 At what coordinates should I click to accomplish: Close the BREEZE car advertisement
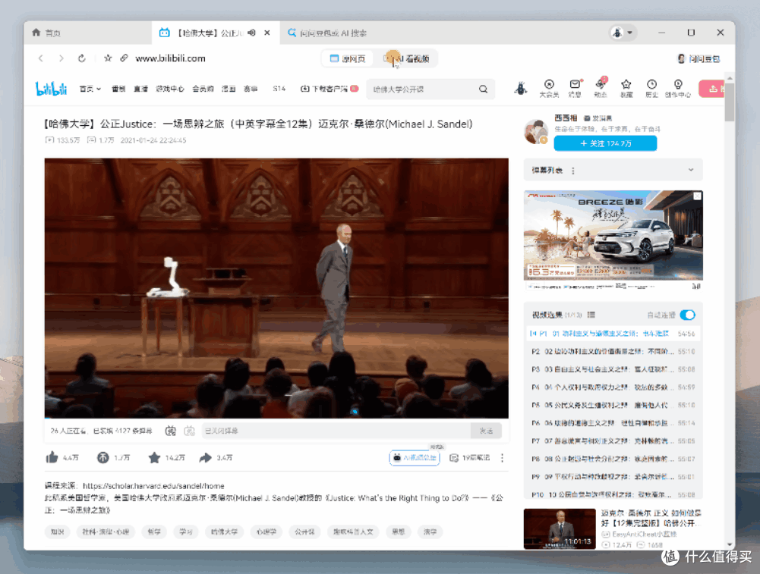tap(697, 196)
